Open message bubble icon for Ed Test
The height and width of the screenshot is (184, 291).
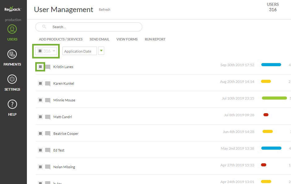[x=48, y=150]
